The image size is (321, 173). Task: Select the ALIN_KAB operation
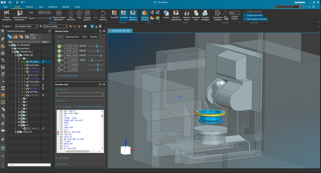pos(34,65)
